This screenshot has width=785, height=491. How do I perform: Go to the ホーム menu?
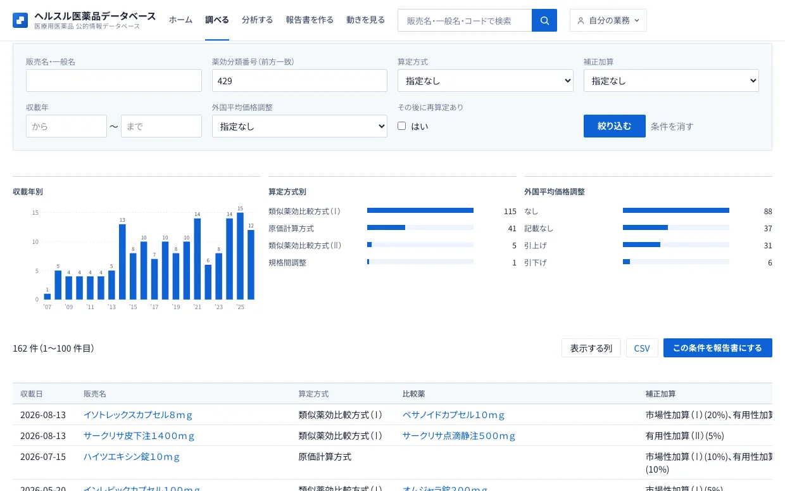coord(180,20)
